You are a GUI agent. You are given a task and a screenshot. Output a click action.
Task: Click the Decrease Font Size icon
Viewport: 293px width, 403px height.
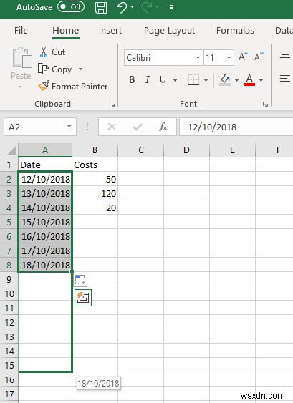click(259, 57)
